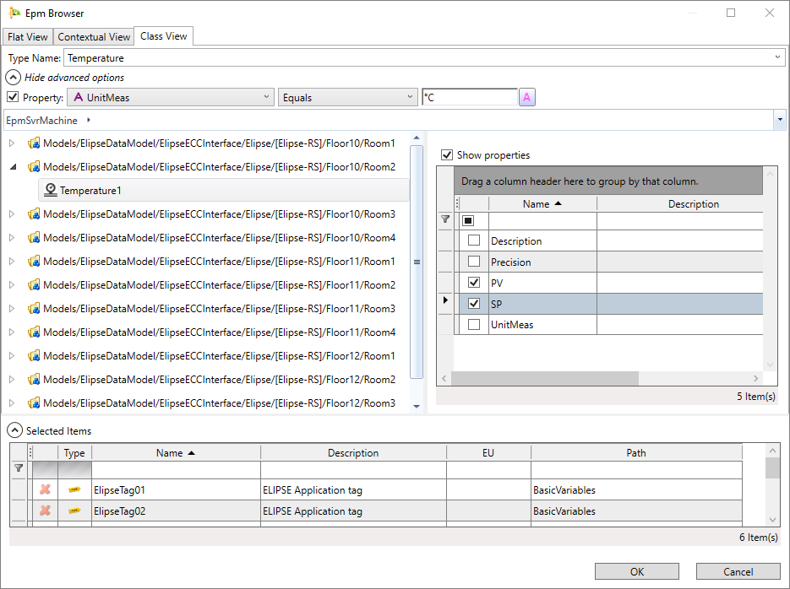The width and height of the screenshot is (790, 589).
Task: Switch to the Contextual View tab
Action: click(x=94, y=37)
